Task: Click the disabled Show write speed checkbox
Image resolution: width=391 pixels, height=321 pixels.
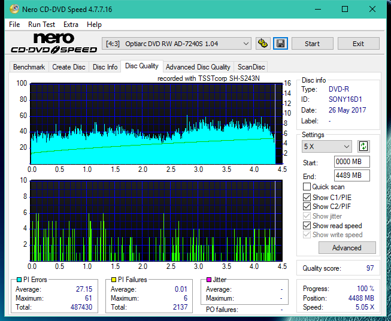Action: pos(307,235)
